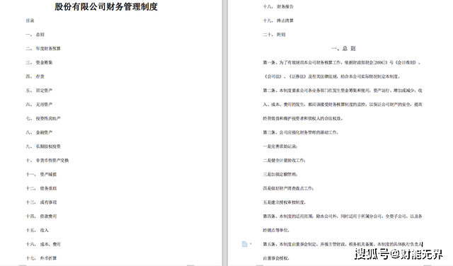Click contents entry 二十、附则
Screen dimensions: 453x266
point(274,35)
